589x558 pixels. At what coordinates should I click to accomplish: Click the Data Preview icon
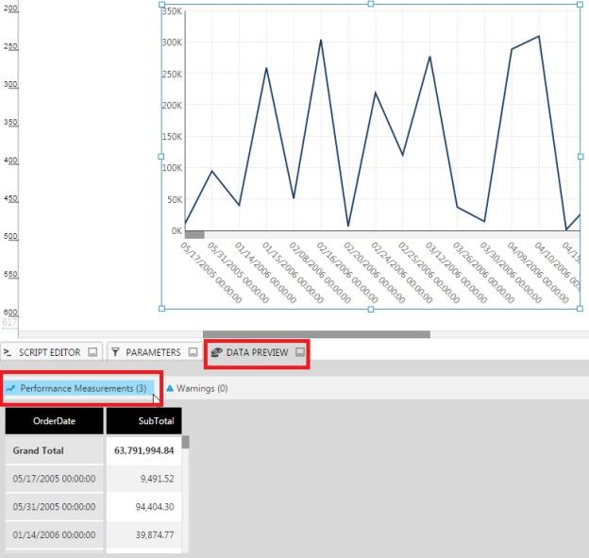[216, 352]
